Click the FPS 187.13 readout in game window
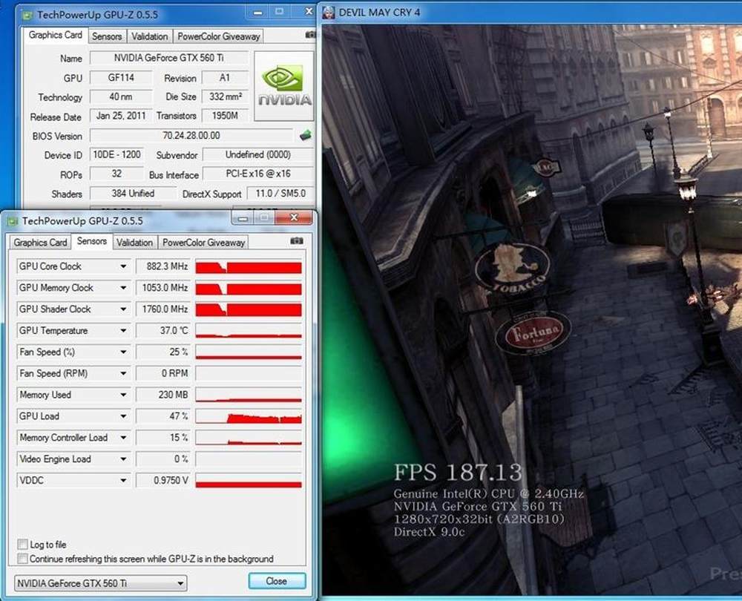This screenshot has width=742, height=601. [x=458, y=473]
